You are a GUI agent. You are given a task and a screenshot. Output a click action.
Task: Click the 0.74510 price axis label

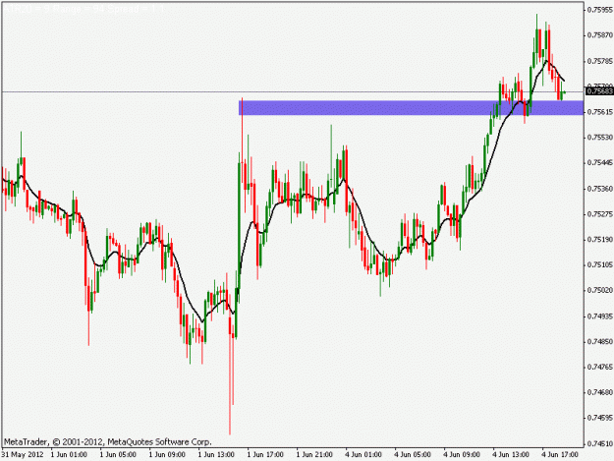click(x=600, y=443)
